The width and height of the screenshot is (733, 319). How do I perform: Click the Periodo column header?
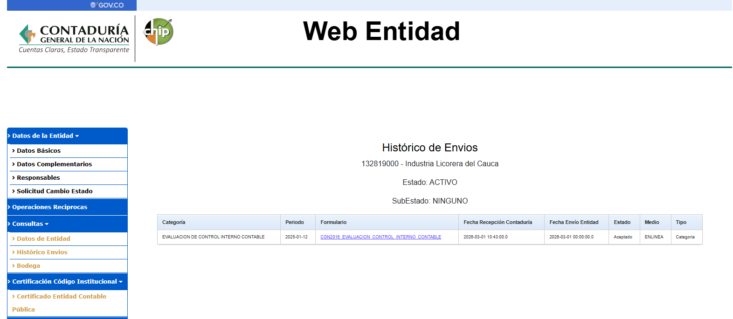tap(295, 223)
